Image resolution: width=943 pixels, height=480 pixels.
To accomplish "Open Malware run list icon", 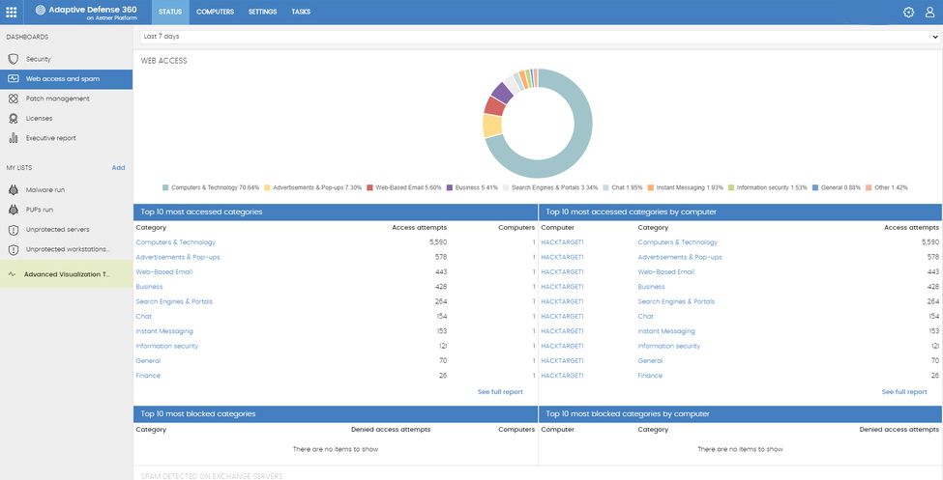I will (x=14, y=190).
